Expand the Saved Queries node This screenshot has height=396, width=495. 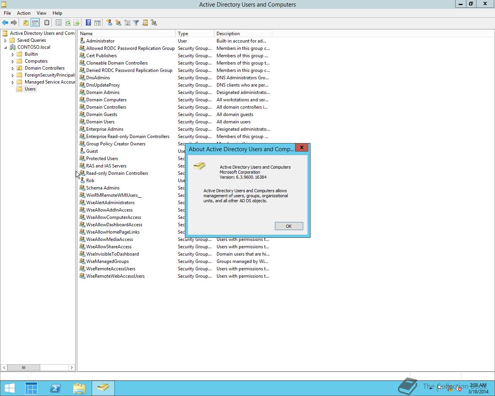(x=5, y=40)
